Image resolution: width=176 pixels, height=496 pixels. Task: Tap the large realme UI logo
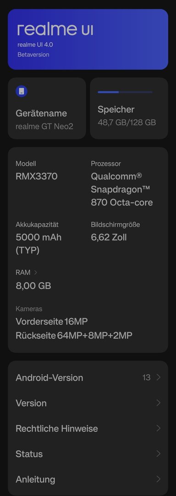click(x=55, y=29)
